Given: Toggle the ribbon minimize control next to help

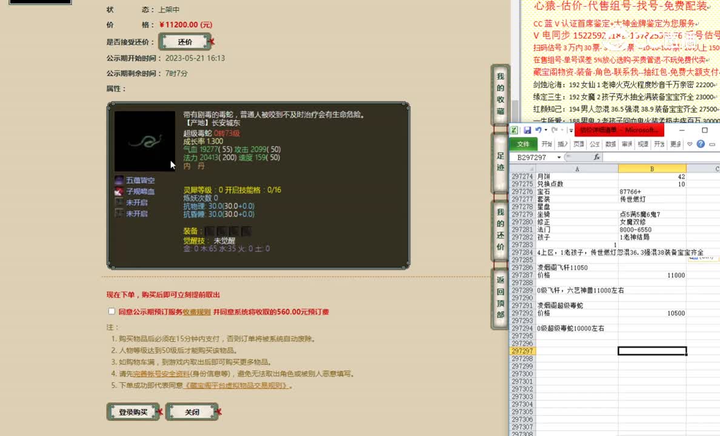Looking at the screenshot, I should [711, 144].
